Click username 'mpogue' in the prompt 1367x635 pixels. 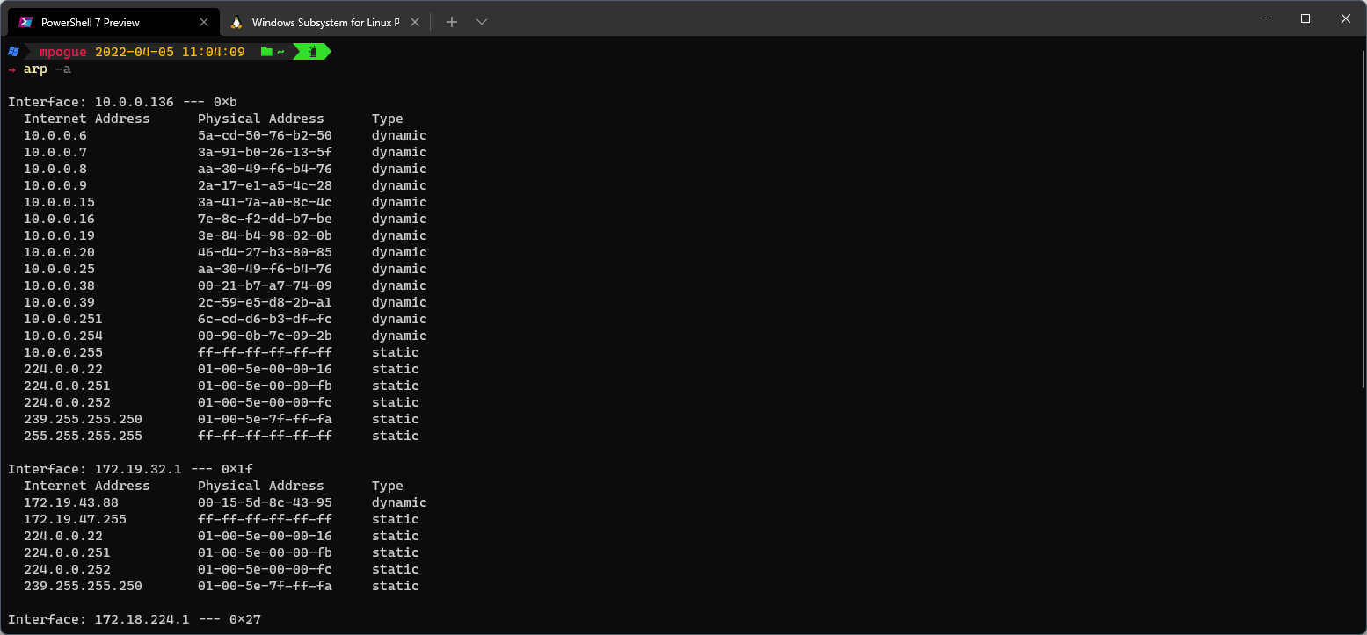pyautogui.click(x=63, y=52)
